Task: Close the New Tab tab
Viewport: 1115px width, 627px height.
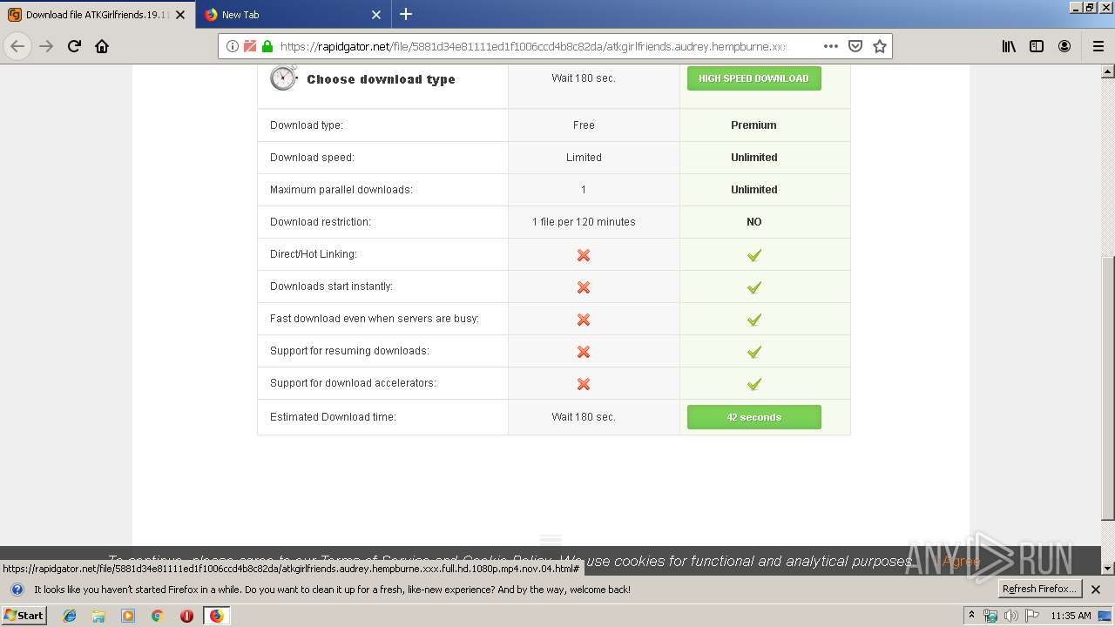Action: [376, 15]
